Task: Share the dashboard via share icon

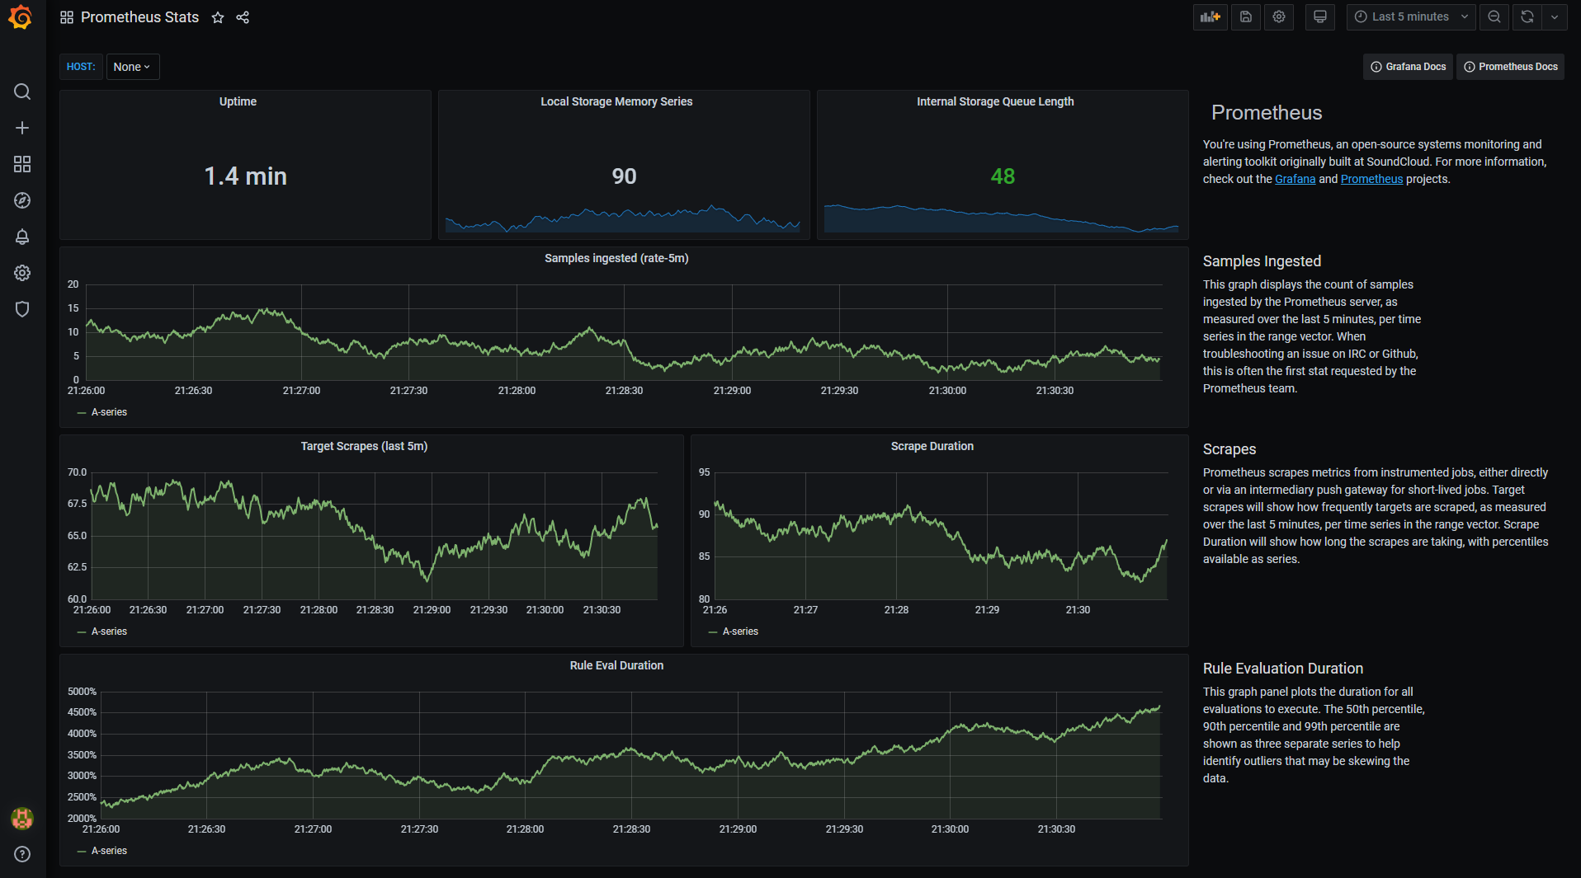Action: pos(243,17)
